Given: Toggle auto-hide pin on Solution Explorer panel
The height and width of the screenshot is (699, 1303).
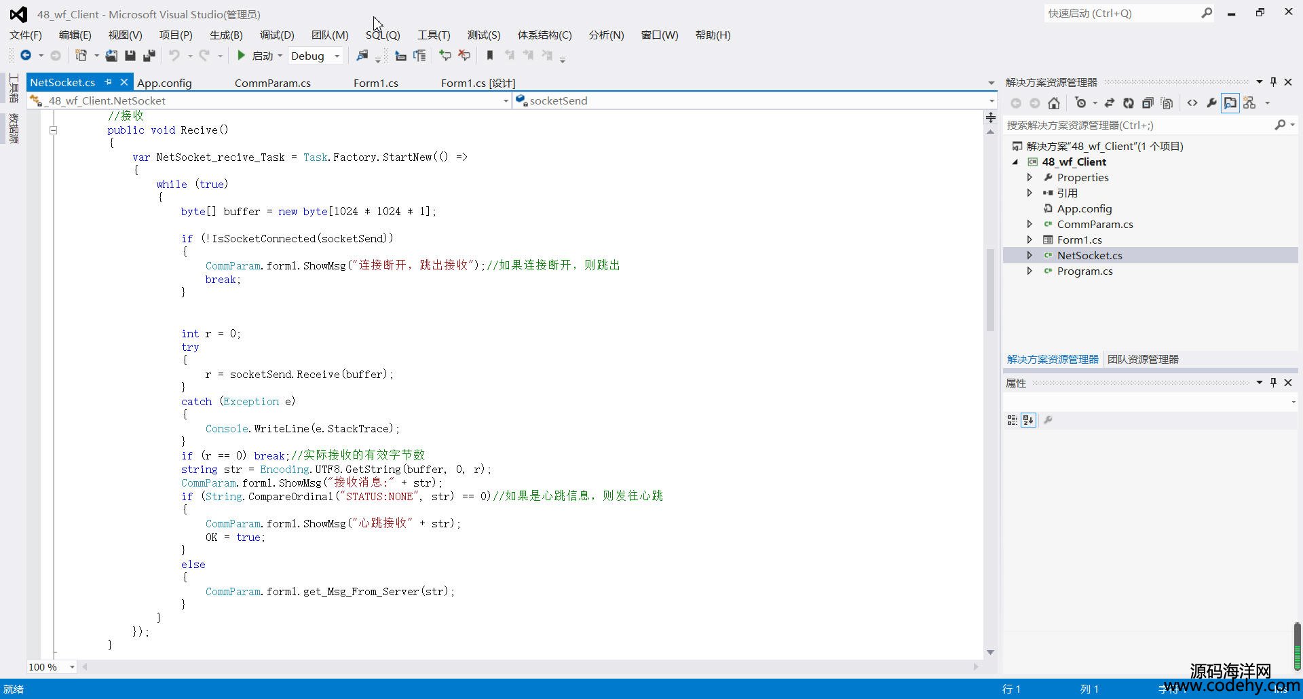Looking at the screenshot, I should 1273,82.
